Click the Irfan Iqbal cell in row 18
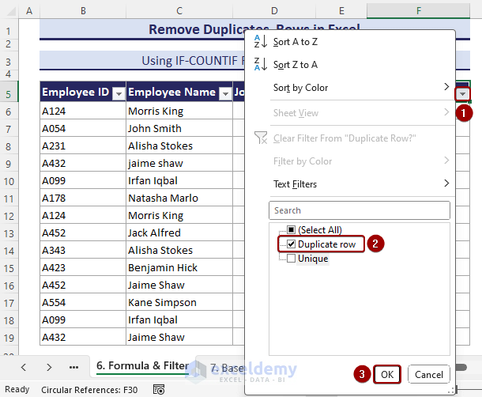The height and width of the screenshot is (397, 482). [179, 319]
